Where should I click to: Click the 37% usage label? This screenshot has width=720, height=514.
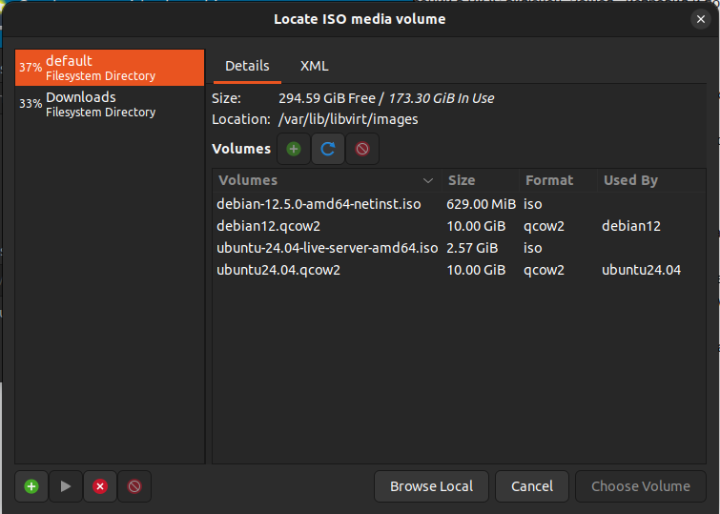31,68
